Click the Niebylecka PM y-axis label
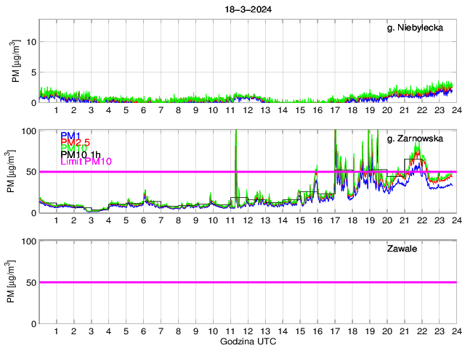Viewport: 465px width, 348px height. pos(15,61)
